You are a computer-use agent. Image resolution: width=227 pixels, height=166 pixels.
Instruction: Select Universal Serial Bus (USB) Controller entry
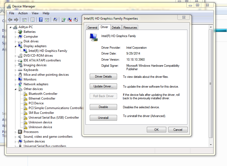pos(54,118)
